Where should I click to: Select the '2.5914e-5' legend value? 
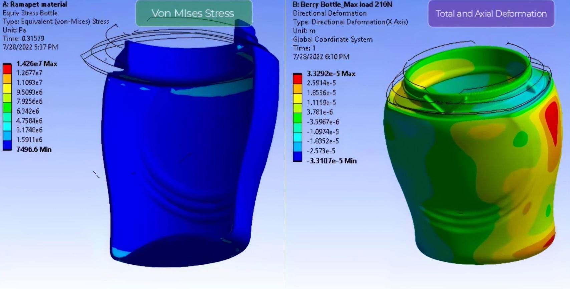click(321, 83)
